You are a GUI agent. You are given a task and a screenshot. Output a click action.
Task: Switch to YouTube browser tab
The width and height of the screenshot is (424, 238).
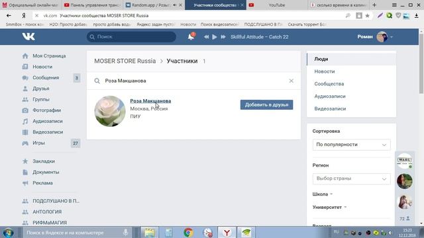(x=277, y=5)
